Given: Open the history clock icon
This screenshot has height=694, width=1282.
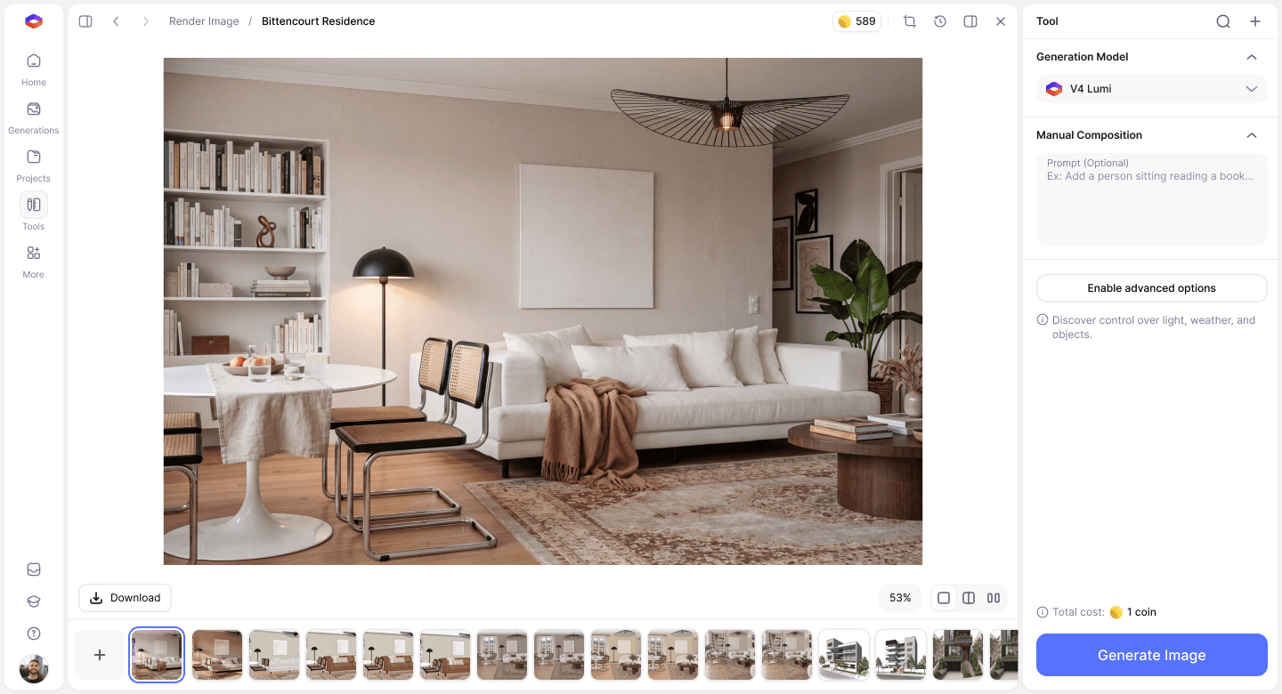Looking at the screenshot, I should point(940,21).
